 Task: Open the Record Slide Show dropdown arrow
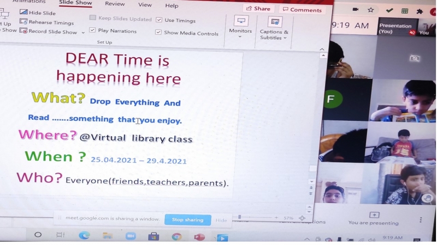tap(84, 32)
